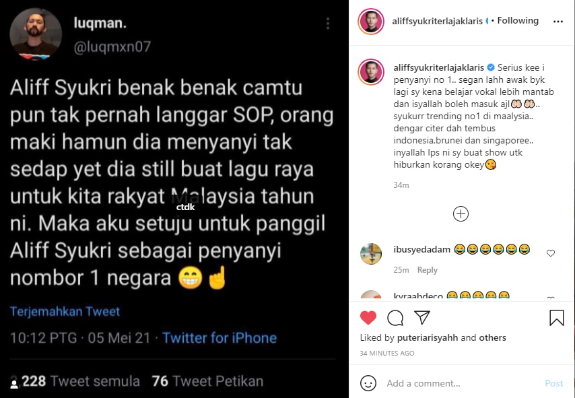The height and width of the screenshot is (398, 575).
Task: Open the Twitter for iPhone link
Action: (219, 338)
